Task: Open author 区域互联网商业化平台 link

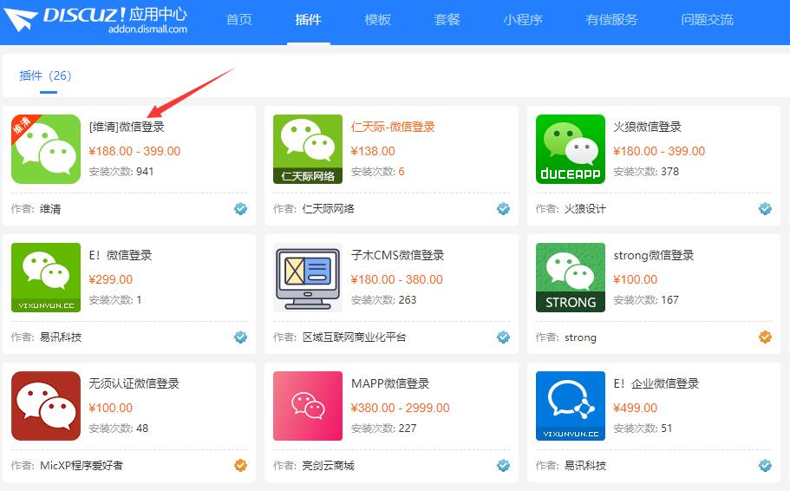Action: pos(354,337)
